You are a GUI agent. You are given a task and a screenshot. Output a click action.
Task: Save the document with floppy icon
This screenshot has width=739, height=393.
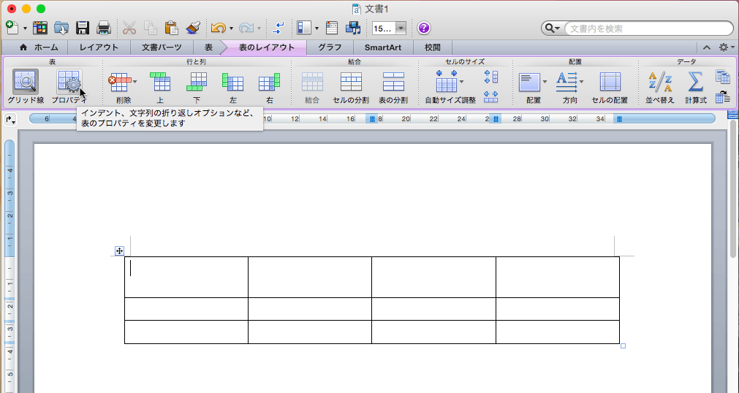click(83, 28)
